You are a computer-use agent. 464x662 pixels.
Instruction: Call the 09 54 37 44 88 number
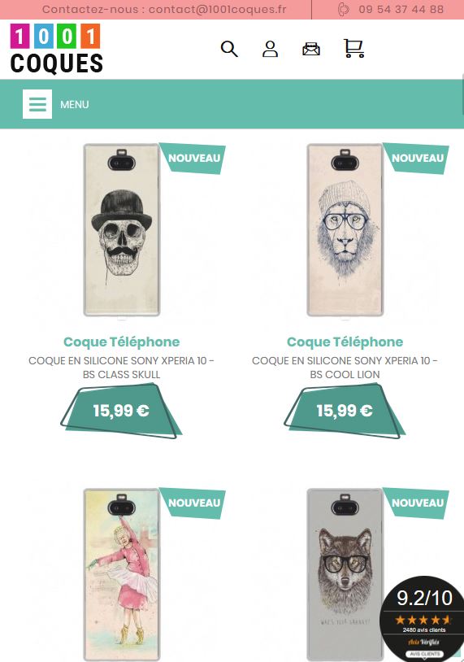coord(401,9)
